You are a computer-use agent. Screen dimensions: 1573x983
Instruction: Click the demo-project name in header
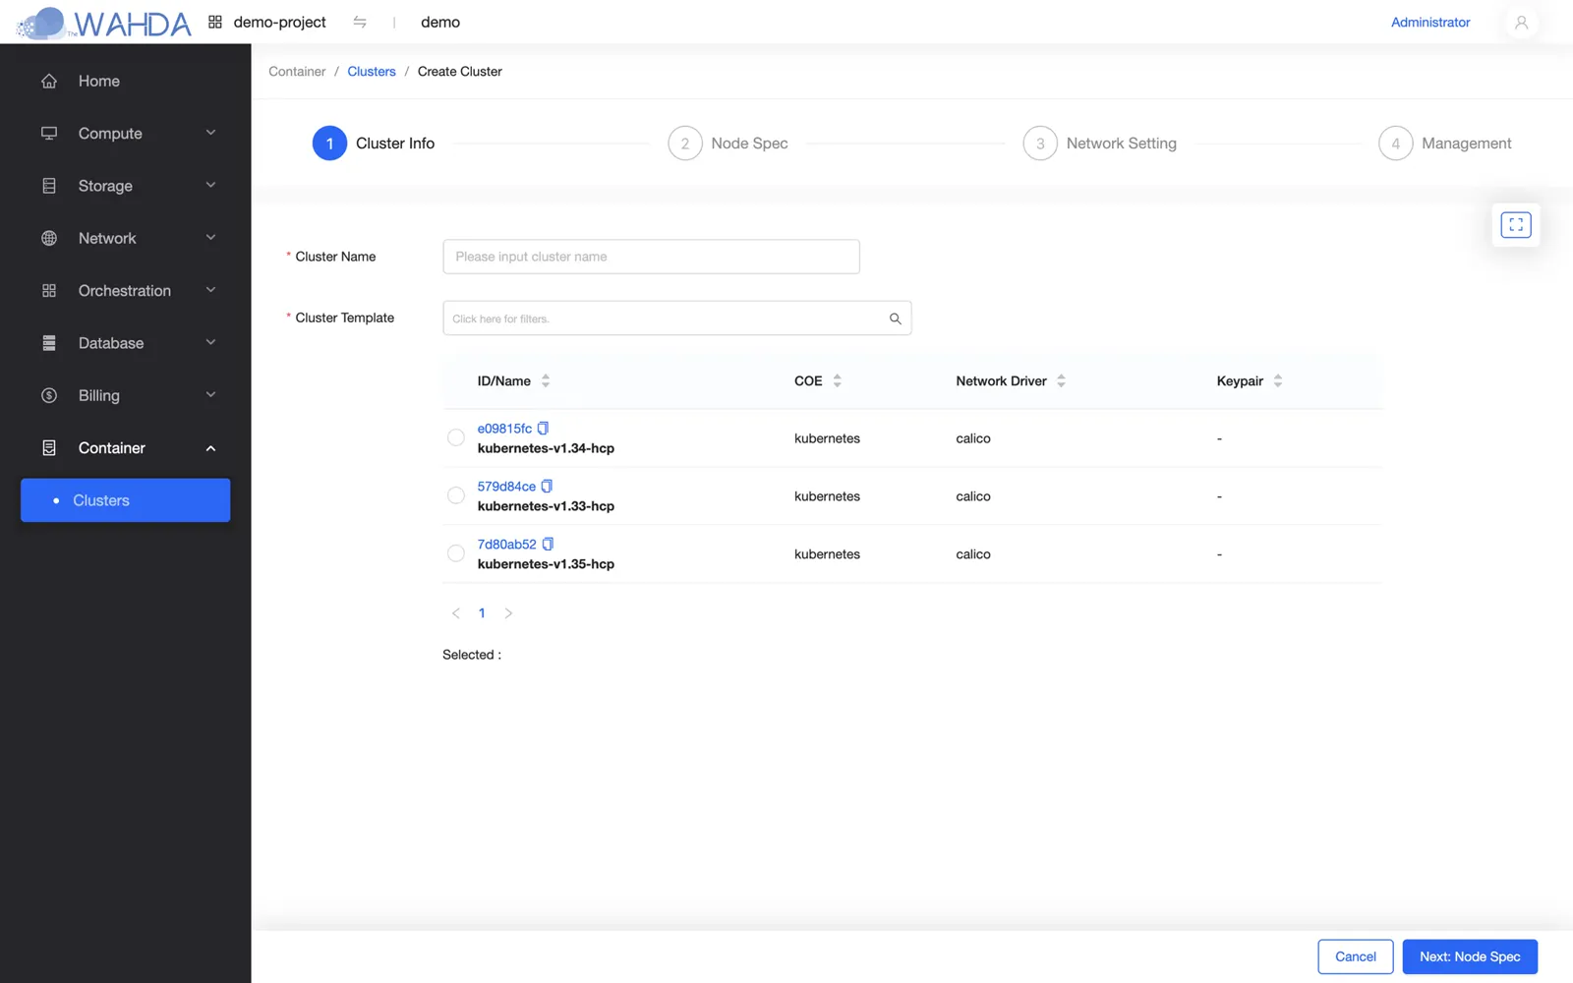pos(279,22)
